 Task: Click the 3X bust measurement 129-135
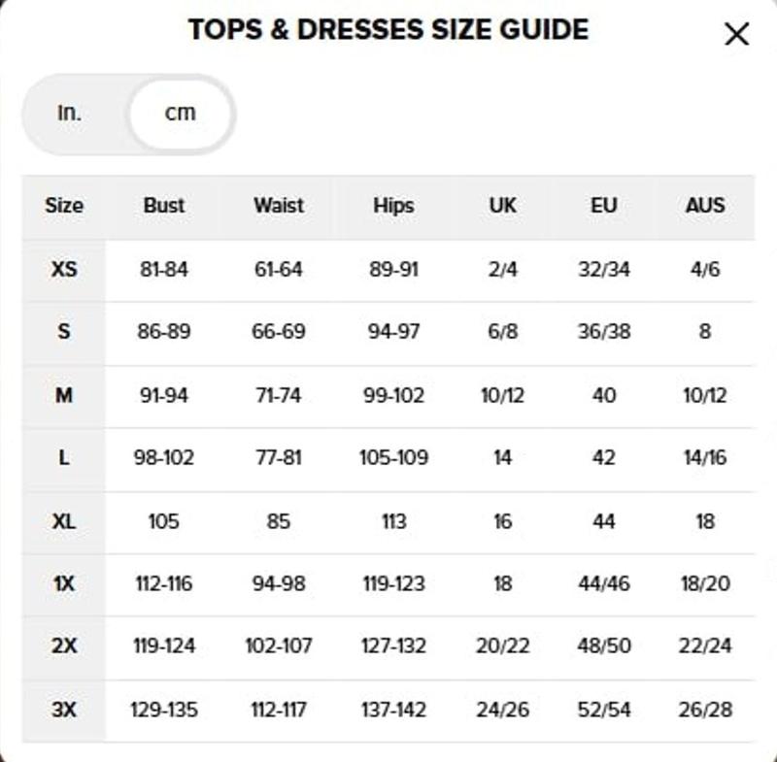[164, 710]
